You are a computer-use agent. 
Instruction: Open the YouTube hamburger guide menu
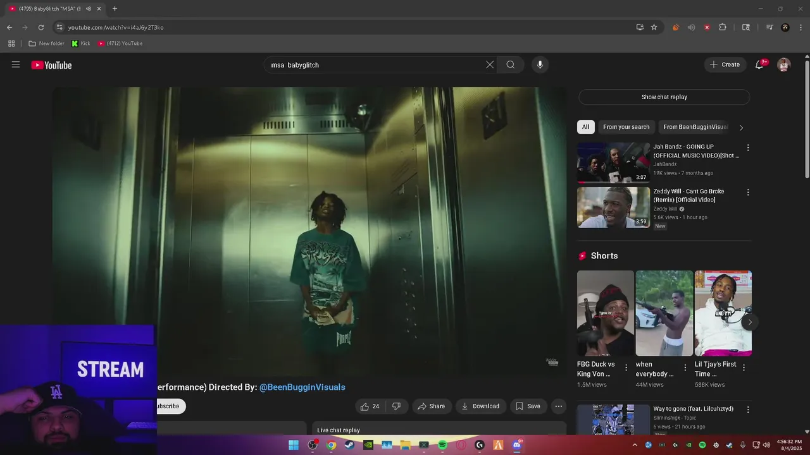pos(16,64)
